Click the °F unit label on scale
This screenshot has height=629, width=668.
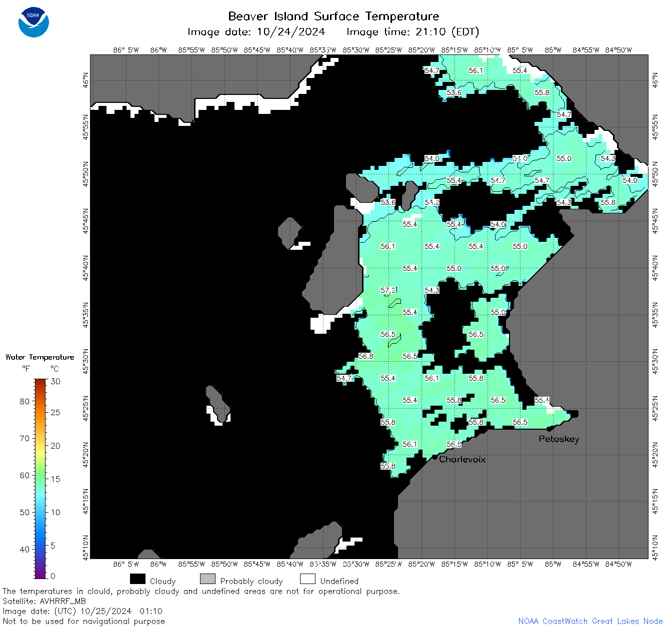26,369
